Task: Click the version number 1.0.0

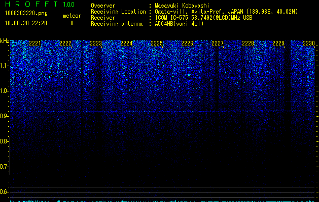Action: [69, 5]
